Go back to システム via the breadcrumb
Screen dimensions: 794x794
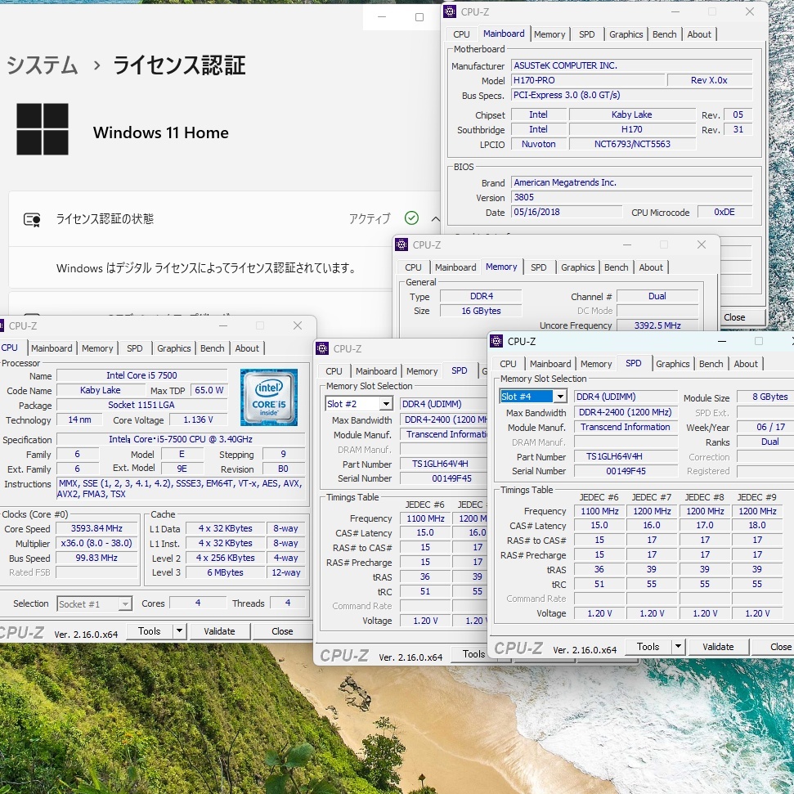tap(43, 65)
